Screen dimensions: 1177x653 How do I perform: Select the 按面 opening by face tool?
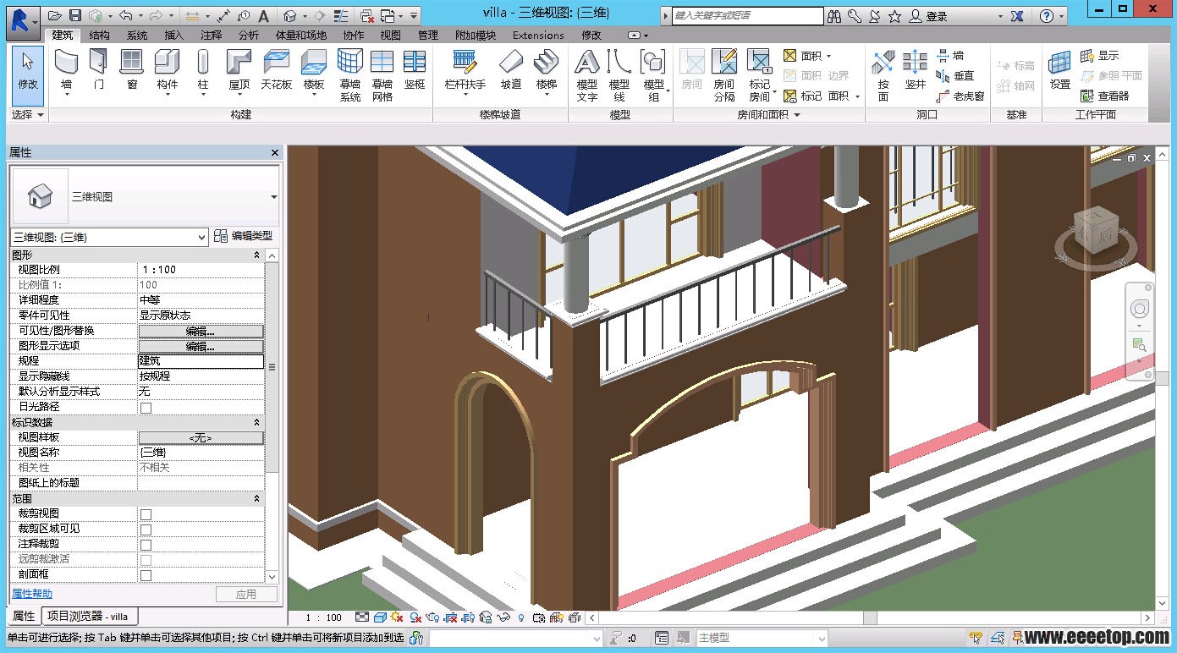coord(883,75)
